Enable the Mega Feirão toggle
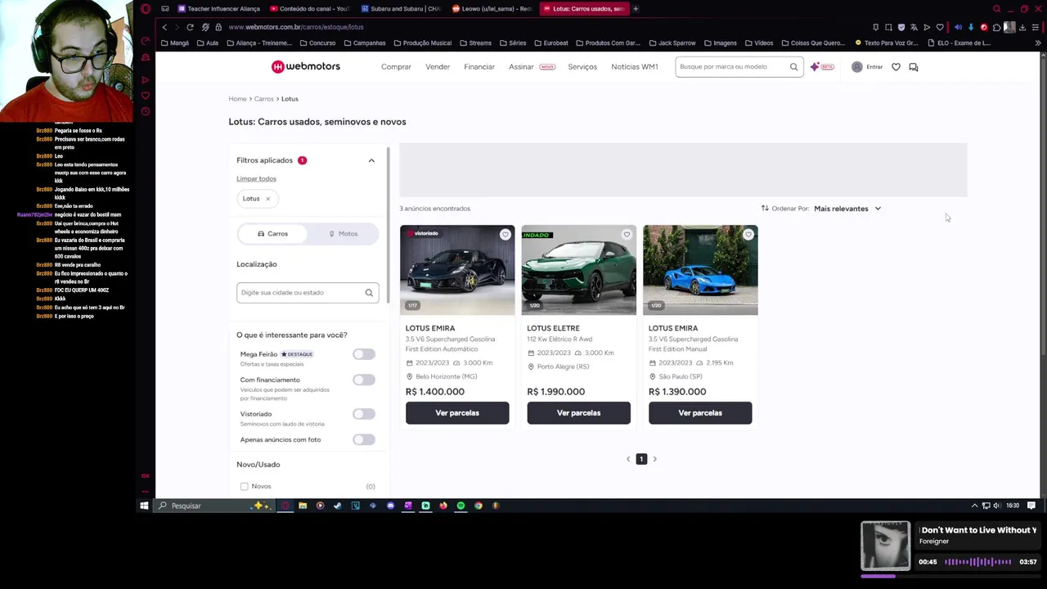Image resolution: width=1047 pixels, height=589 pixels. [x=364, y=354]
